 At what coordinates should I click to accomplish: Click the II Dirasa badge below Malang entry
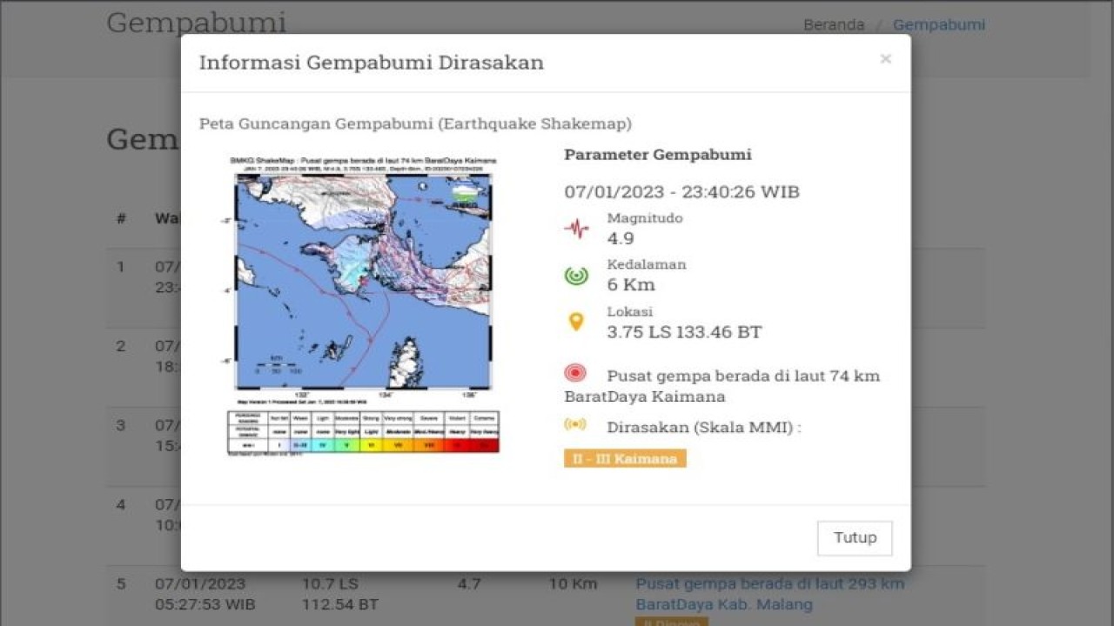tap(670, 622)
